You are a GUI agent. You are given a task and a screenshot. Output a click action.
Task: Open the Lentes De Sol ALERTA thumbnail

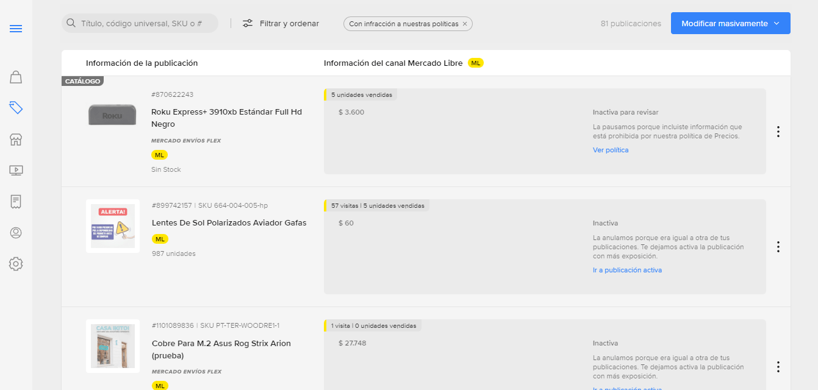113,226
